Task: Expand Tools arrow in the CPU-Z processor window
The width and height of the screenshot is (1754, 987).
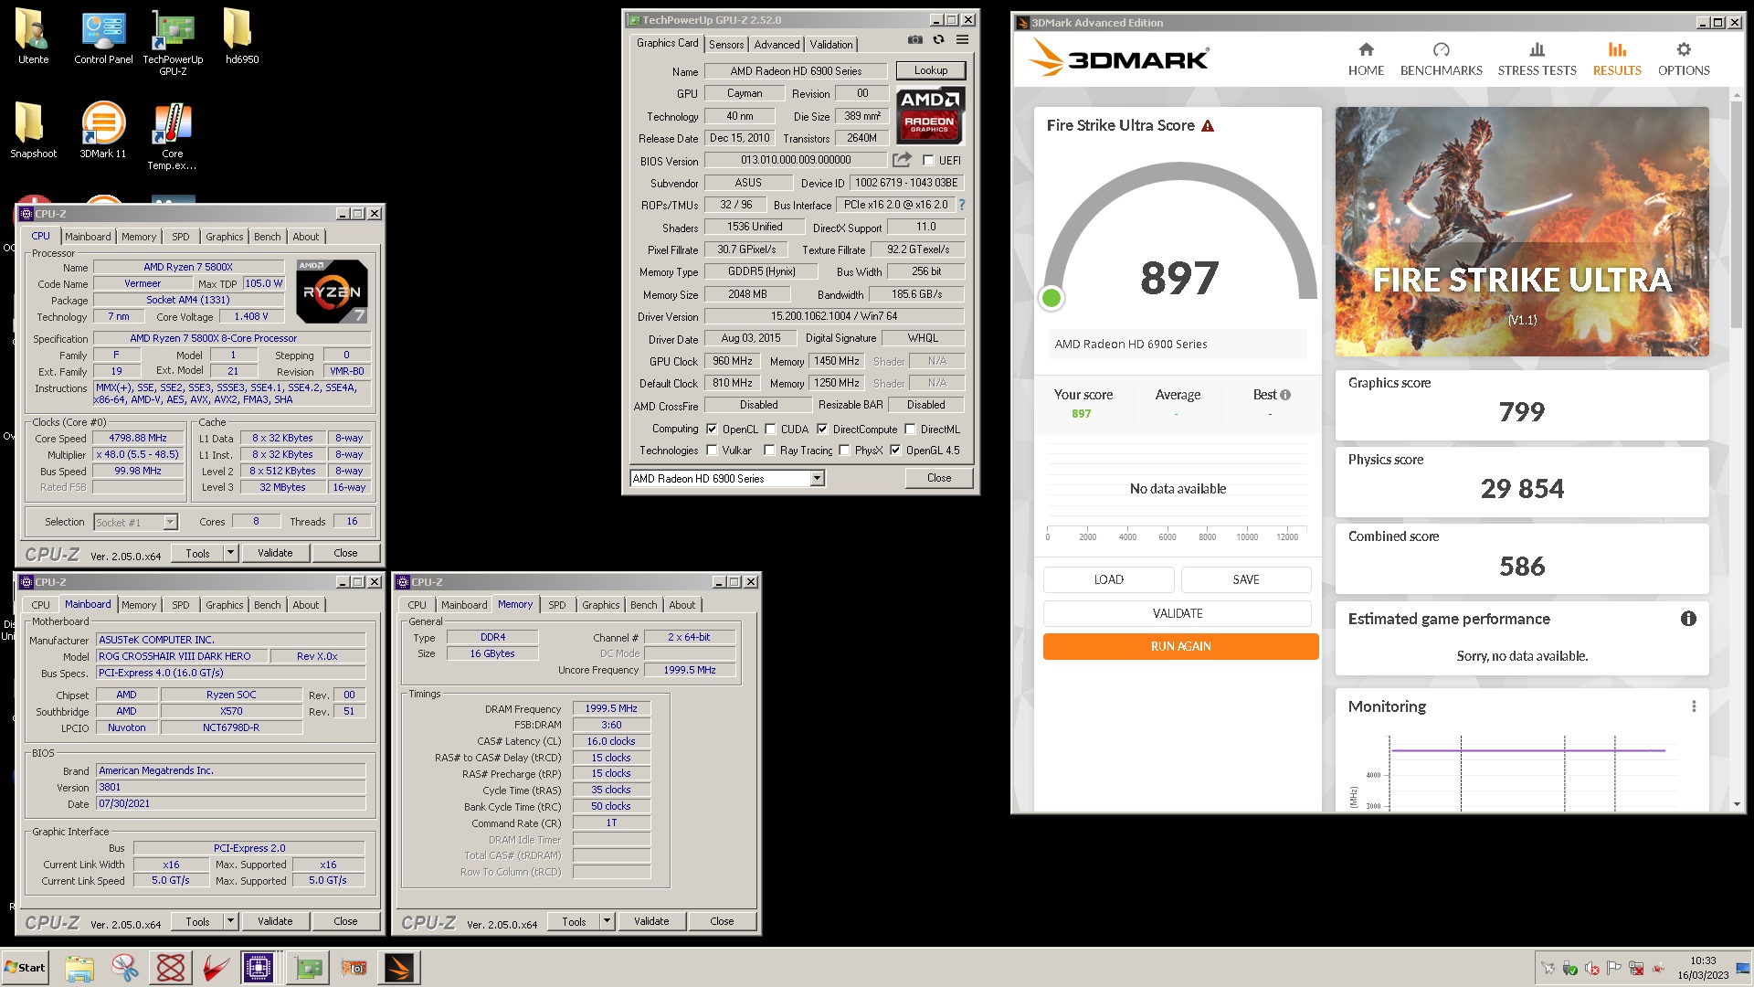Action: point(230,553)
